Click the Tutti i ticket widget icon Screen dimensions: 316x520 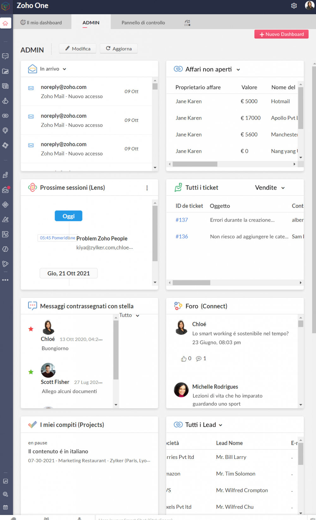click(178, 187)
